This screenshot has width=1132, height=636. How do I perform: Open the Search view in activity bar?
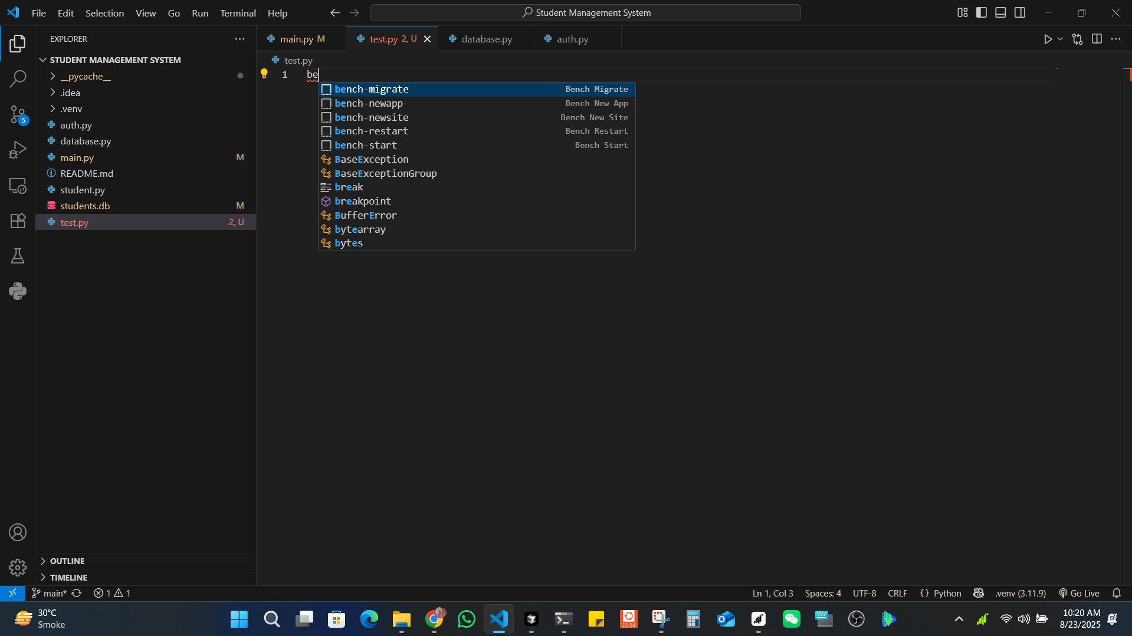click(x=18, y=78)
